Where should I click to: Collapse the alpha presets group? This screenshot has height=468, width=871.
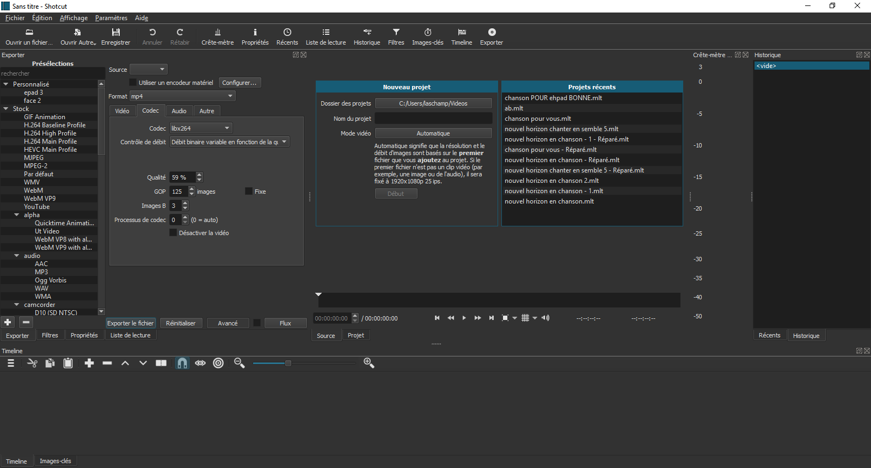point(17,215)
